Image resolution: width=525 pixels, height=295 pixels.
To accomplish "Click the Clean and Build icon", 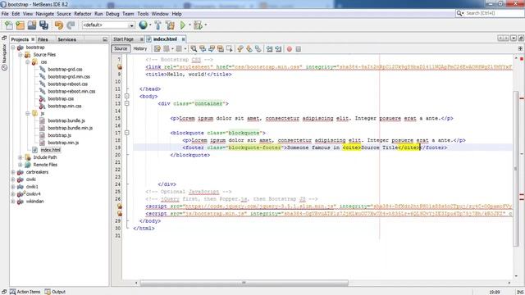I will tap(170, 25).
